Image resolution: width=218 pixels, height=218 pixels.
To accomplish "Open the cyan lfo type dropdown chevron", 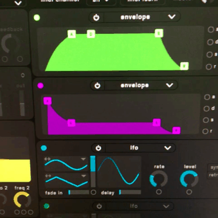I will 168,148.
